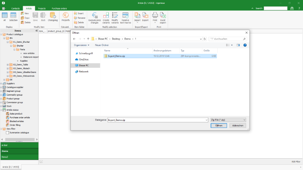Expand the 02_Demo_Table folder
This screenshot has height=170, width=303.
click(x=8, y=65)
